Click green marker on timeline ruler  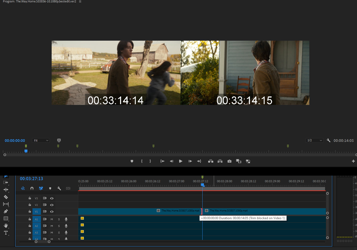(202, 177)
